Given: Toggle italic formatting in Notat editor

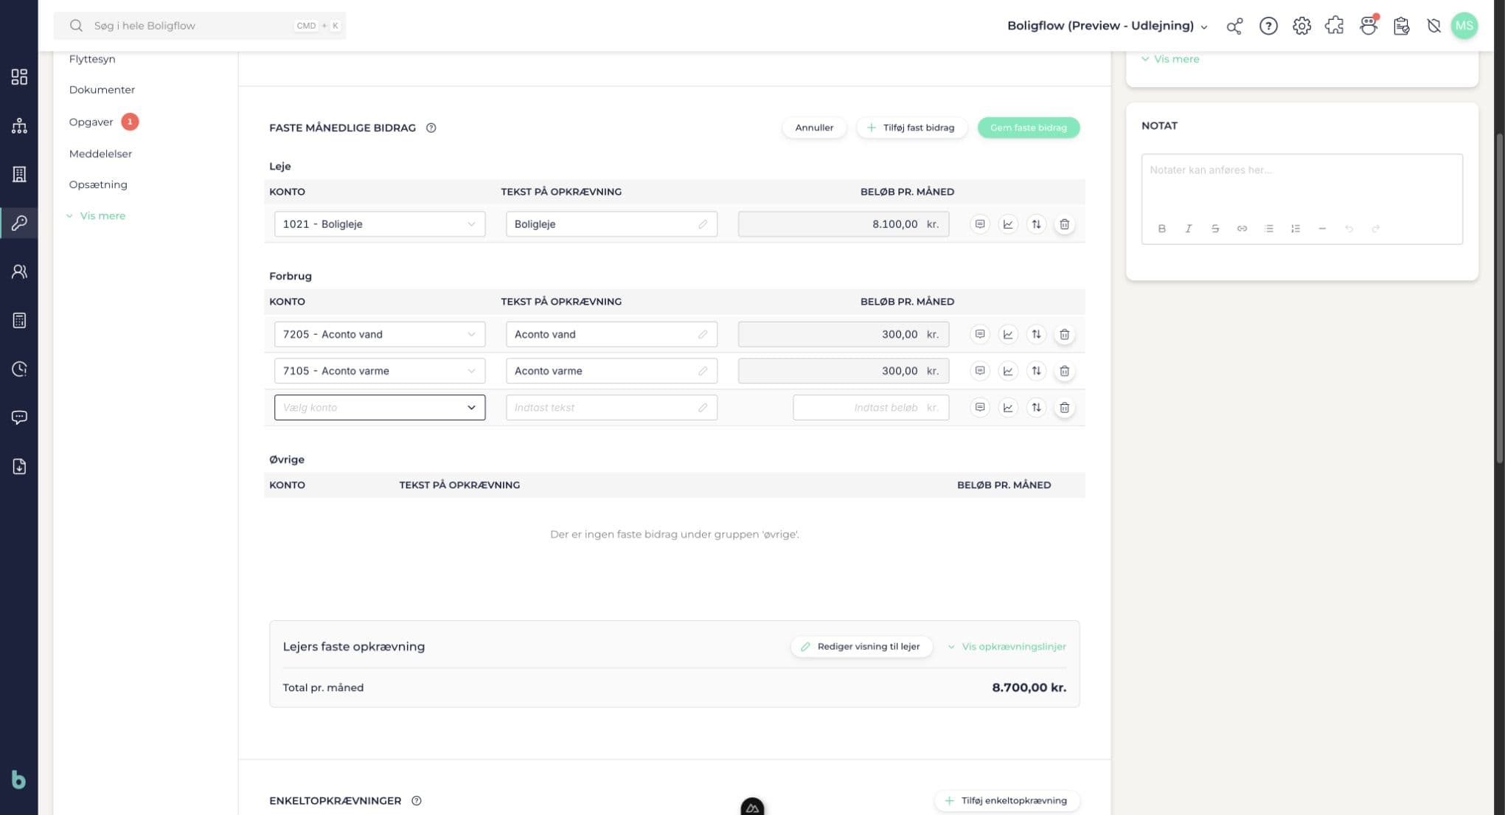Looking at the screenshot, I should (1188, 229).
